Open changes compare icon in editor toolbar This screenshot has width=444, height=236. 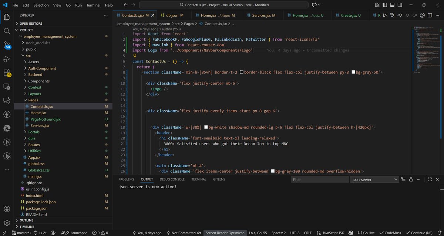392,15
